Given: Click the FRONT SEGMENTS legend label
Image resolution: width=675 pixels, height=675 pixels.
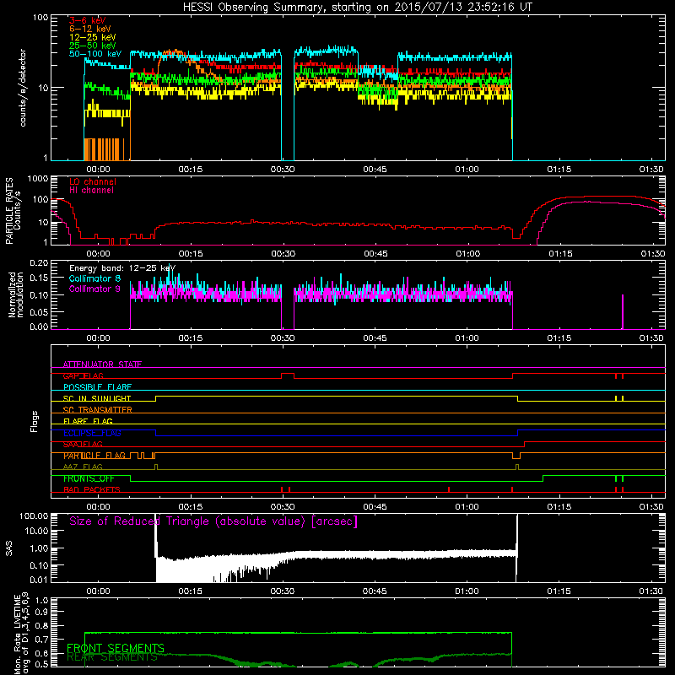Looking at the screenshot, I should 116,648.
